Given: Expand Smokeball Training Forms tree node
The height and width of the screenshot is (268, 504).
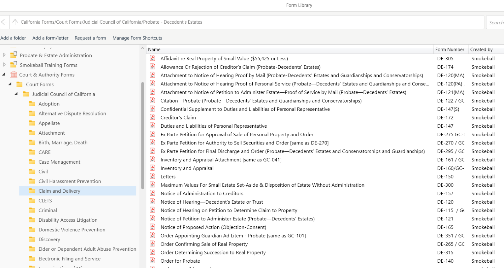Looking at the screenshot, I should point(4,65).
